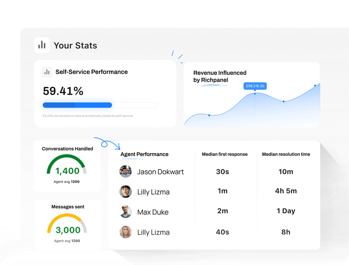This screenshot has height=265, width=349.
Task: Click the Self-Service Performance chart icon
Action: pos(47,72)
